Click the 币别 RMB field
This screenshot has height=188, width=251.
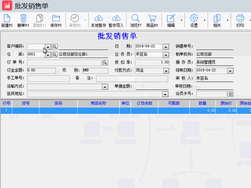click(x=95, y=70)
